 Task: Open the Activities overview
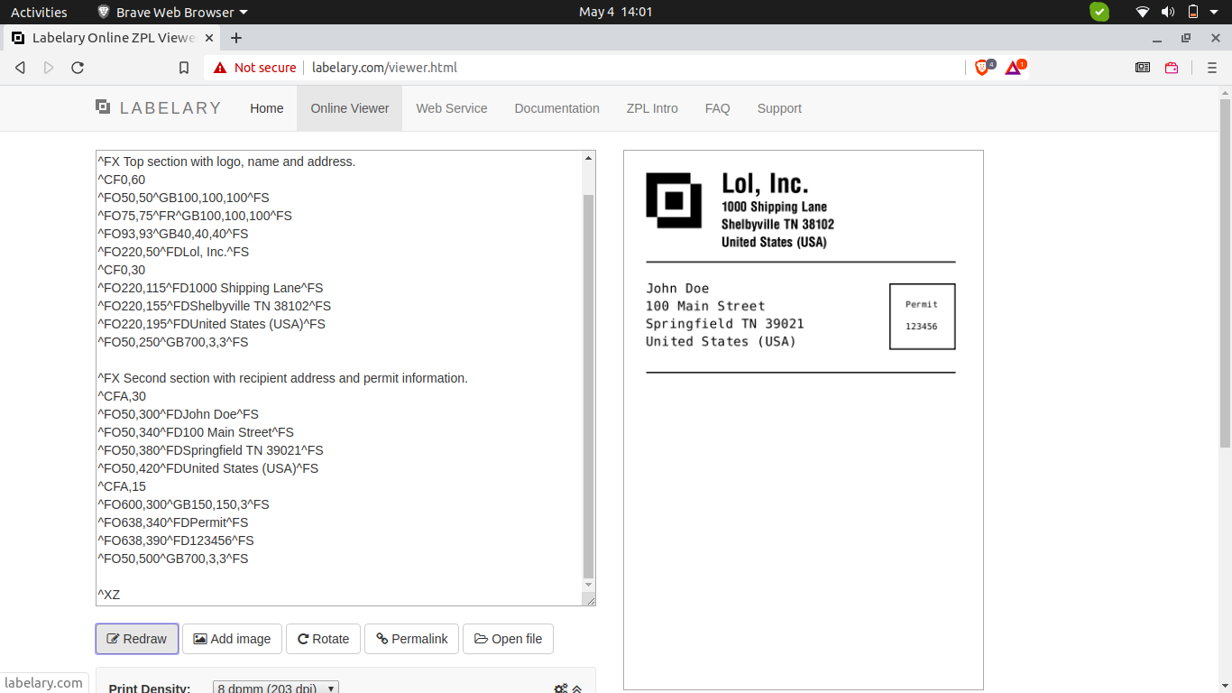39,12
